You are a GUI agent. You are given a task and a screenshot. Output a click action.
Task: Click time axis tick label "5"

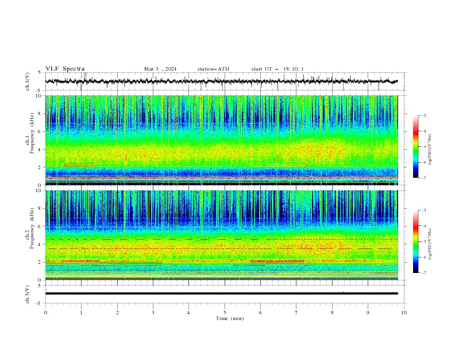click(x=225, y=313)
